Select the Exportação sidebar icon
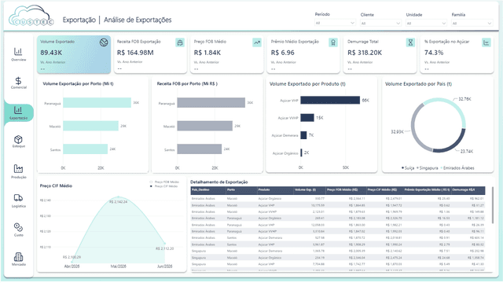Screen dimensions: 503x283 (x=18, y=110)
